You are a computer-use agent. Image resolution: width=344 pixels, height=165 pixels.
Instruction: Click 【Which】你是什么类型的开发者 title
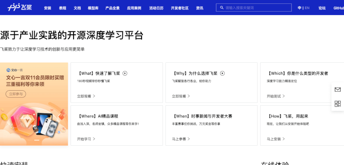298,73
